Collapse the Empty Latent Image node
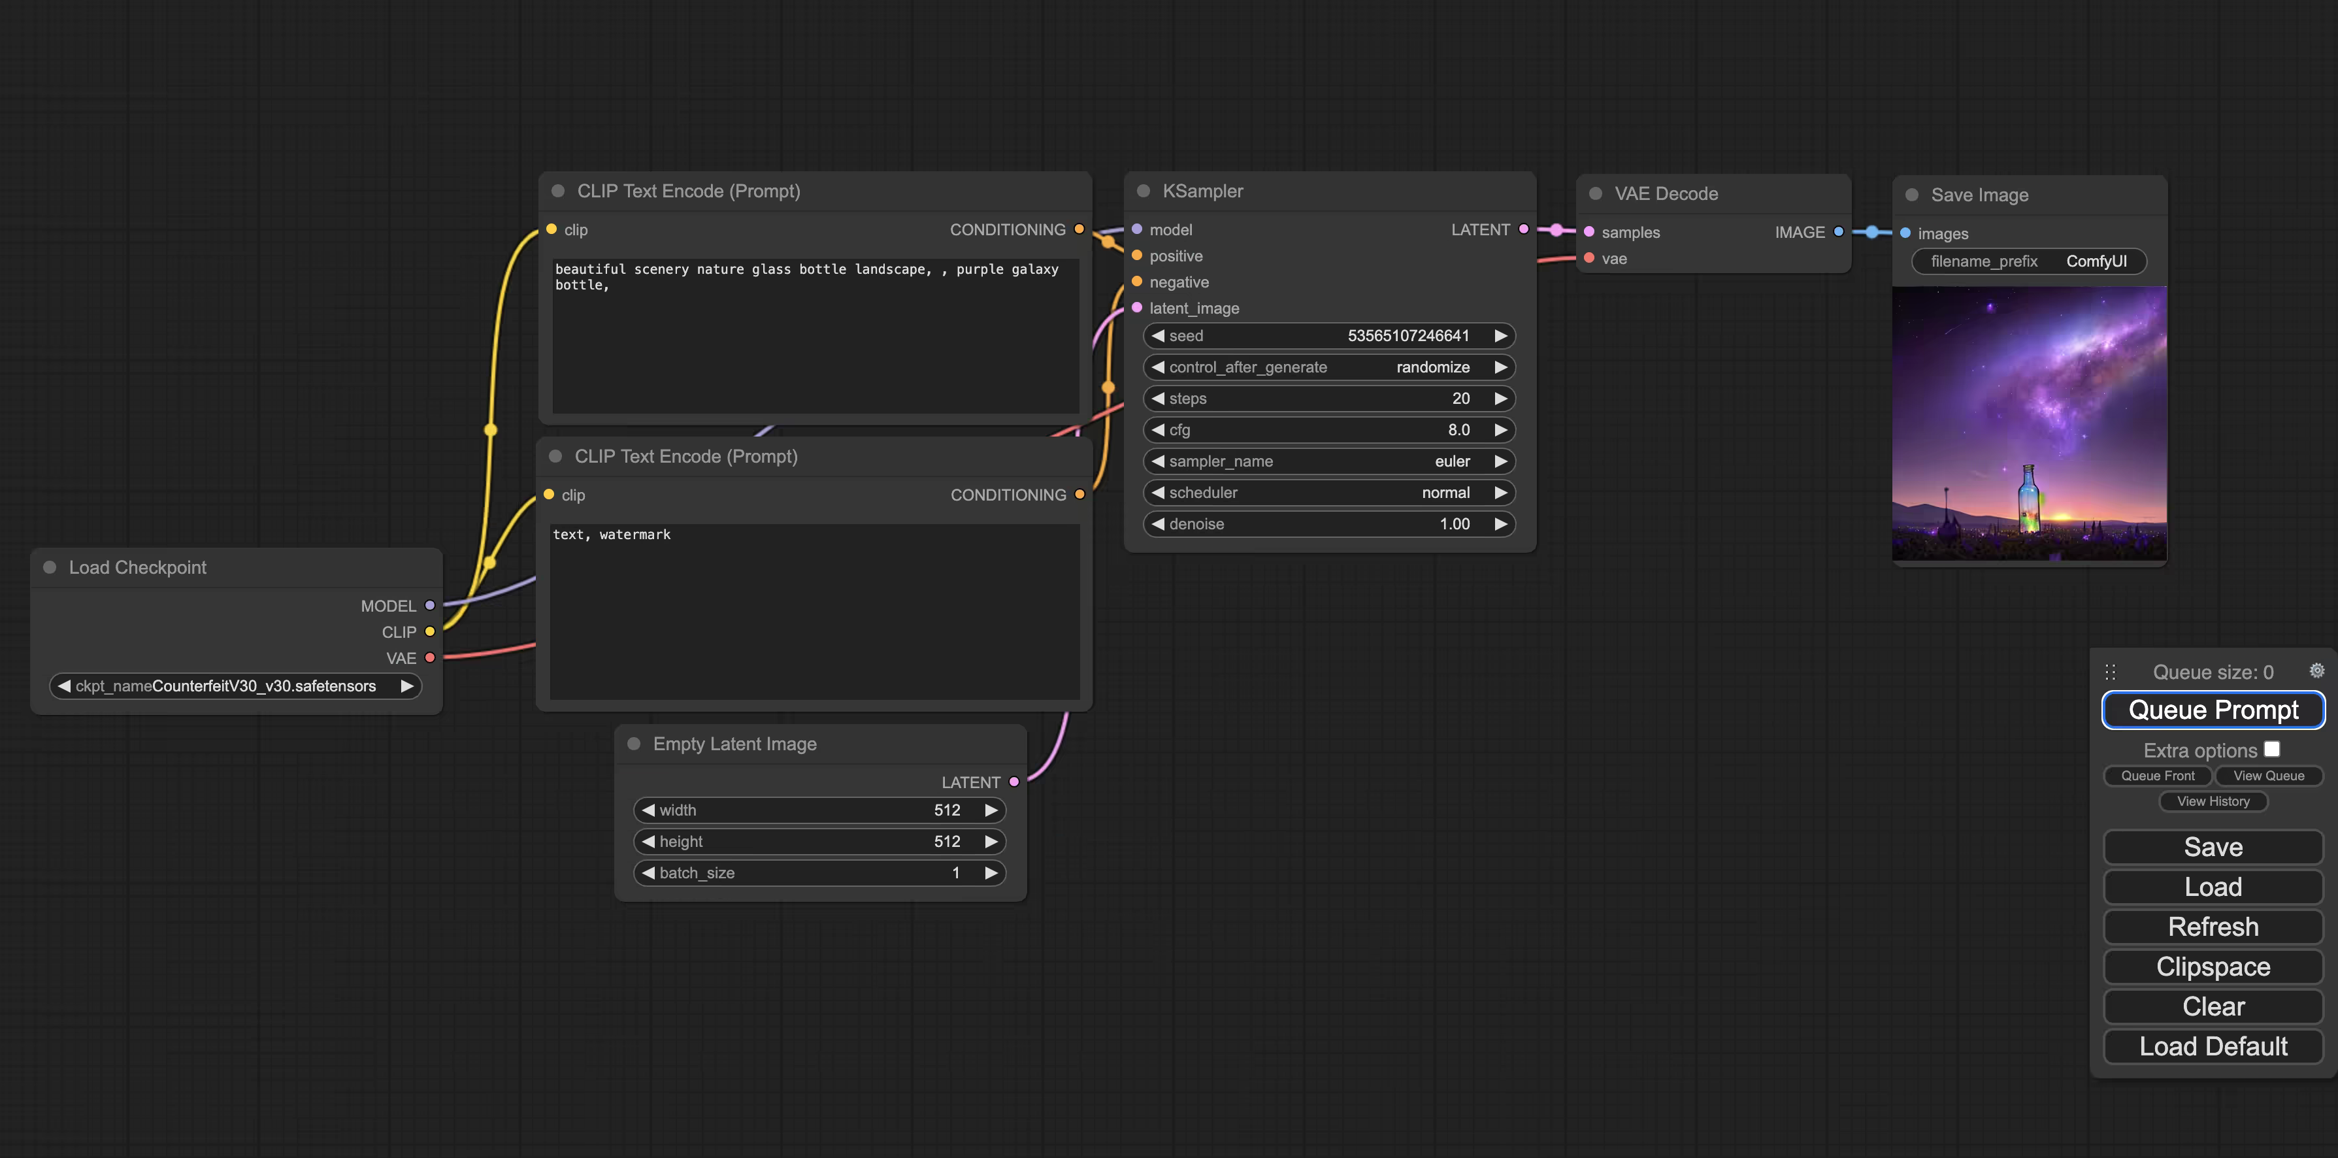 (634, 743)
